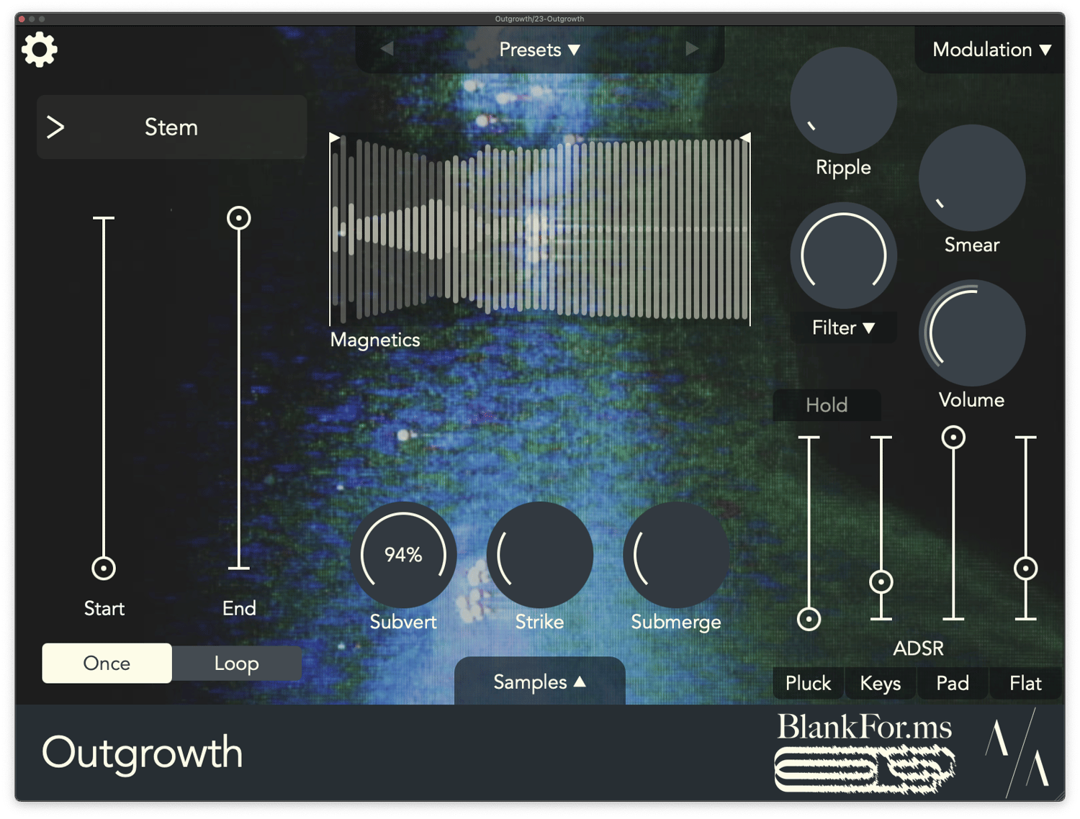Click the End slider handle
This screenshot has height=819, width=1080.
tap(239, 218)
